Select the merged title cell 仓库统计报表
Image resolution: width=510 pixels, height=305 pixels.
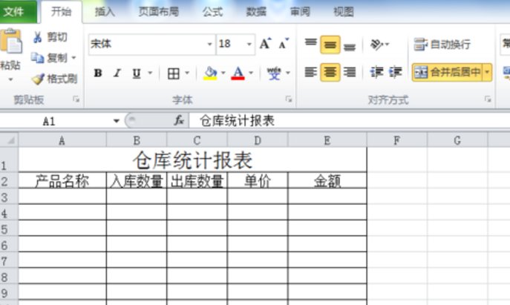192,160
